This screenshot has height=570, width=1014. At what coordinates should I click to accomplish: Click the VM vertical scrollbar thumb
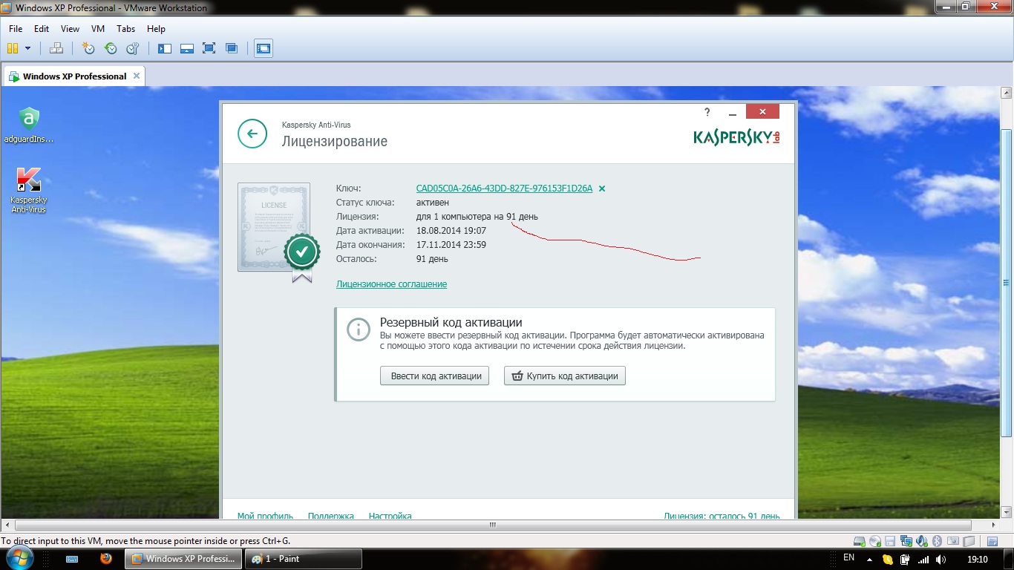1007,282
